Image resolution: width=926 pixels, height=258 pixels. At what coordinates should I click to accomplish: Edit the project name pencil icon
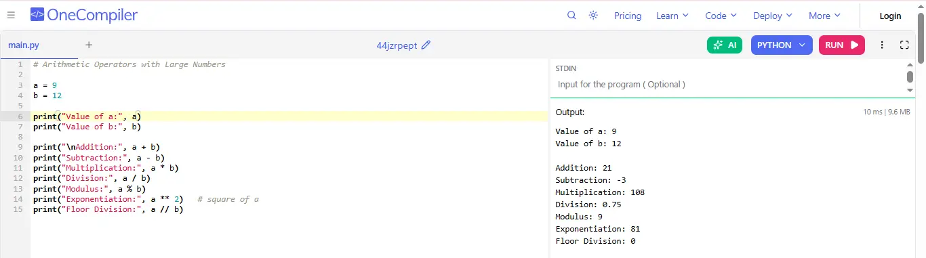pyautogui.click(x=426, y=45)
